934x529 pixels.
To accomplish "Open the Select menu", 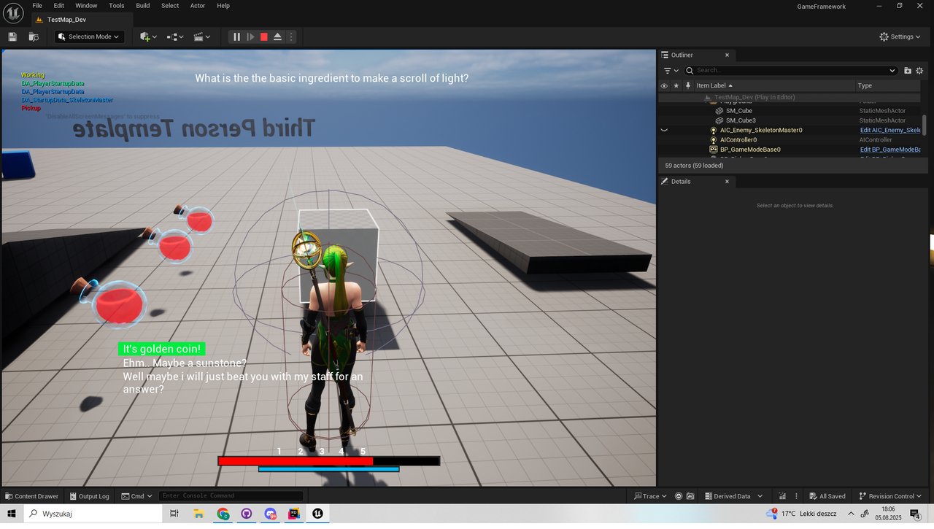I will (170, 5).
